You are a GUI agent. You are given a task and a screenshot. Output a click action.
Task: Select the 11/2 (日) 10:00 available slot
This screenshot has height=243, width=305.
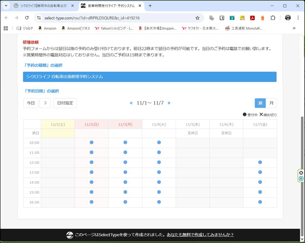(x=91, y=142)
